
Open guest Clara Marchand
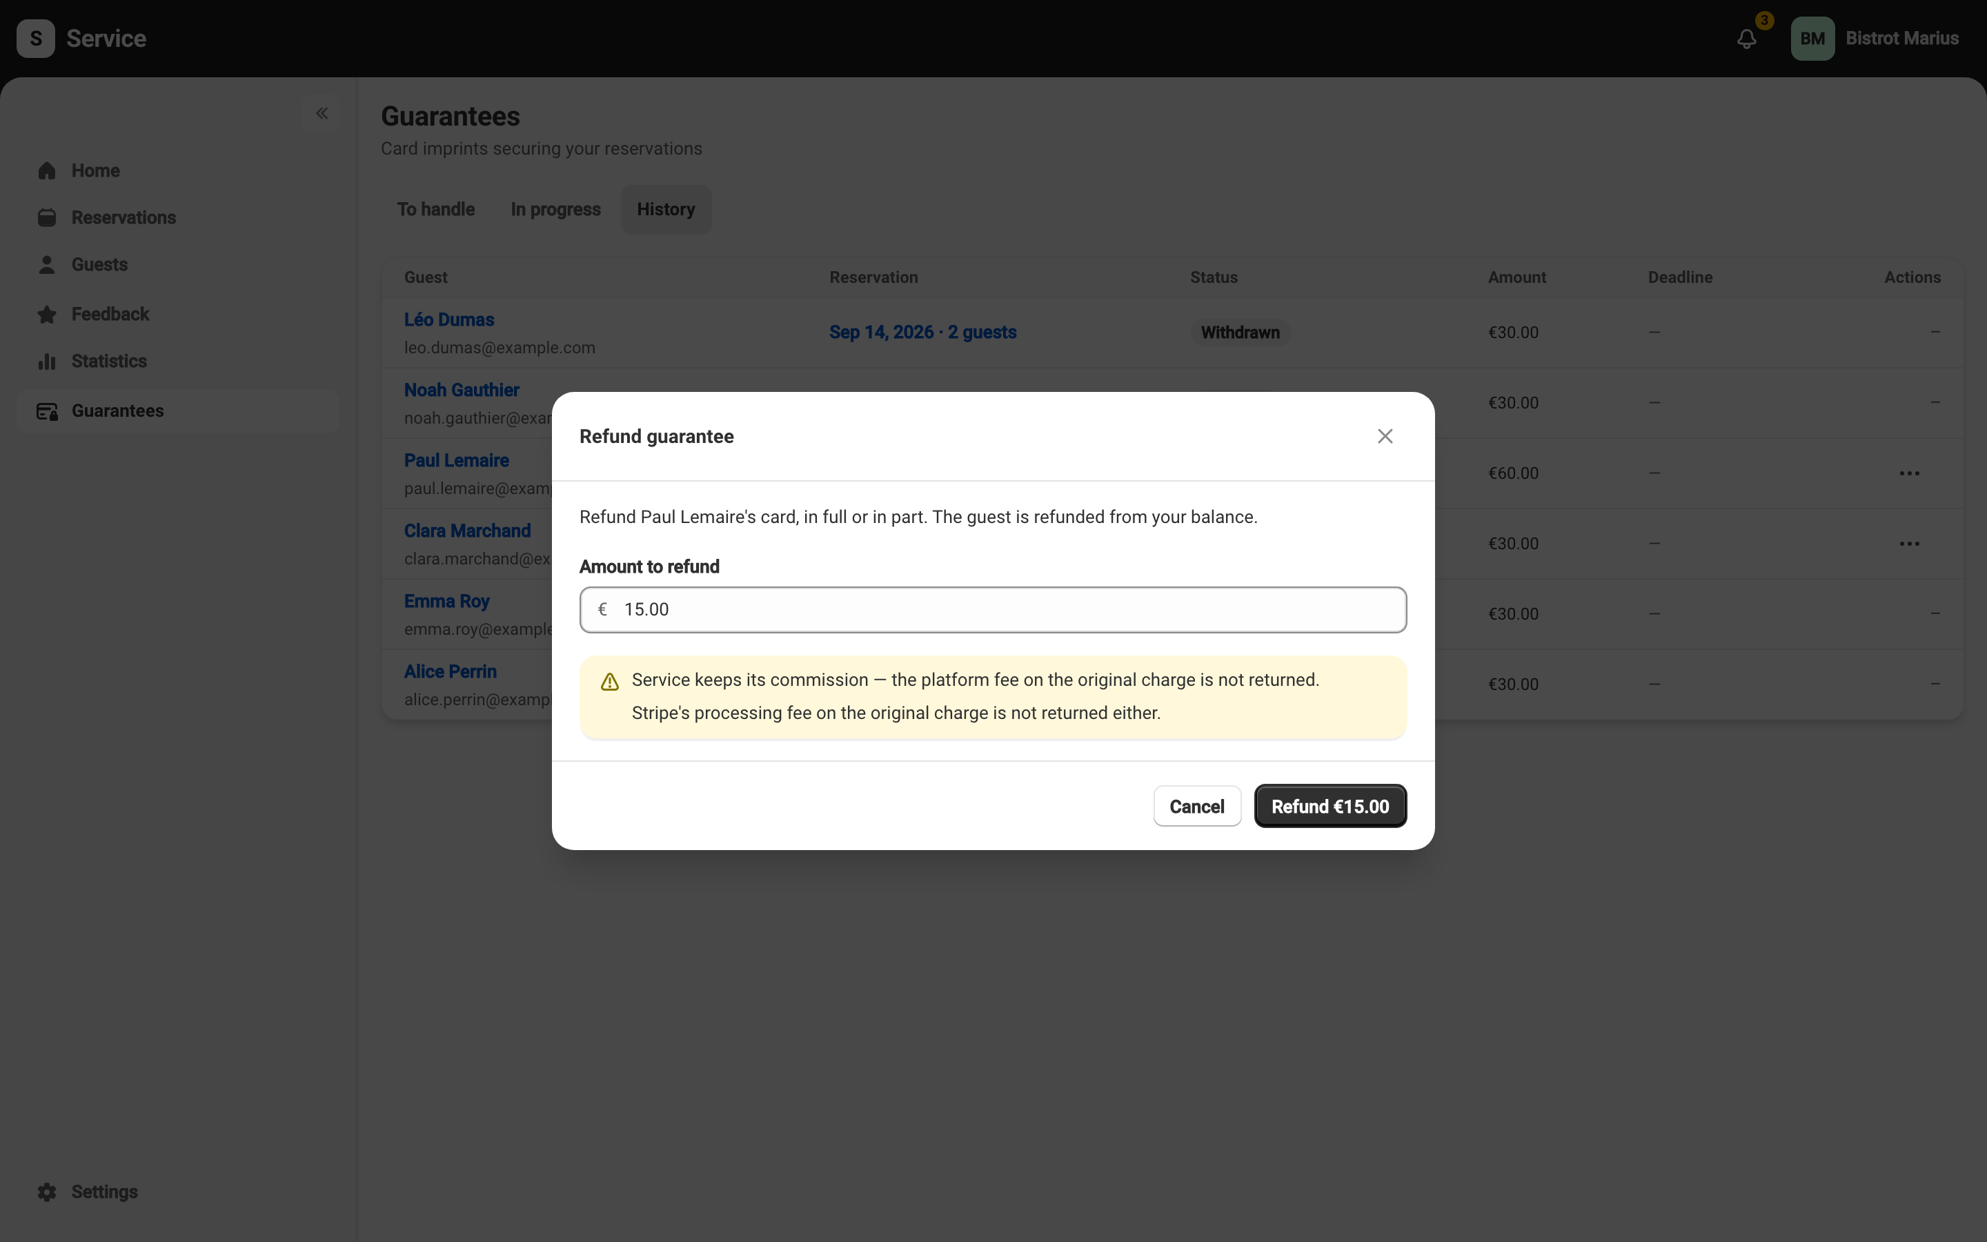coord(467,531)
